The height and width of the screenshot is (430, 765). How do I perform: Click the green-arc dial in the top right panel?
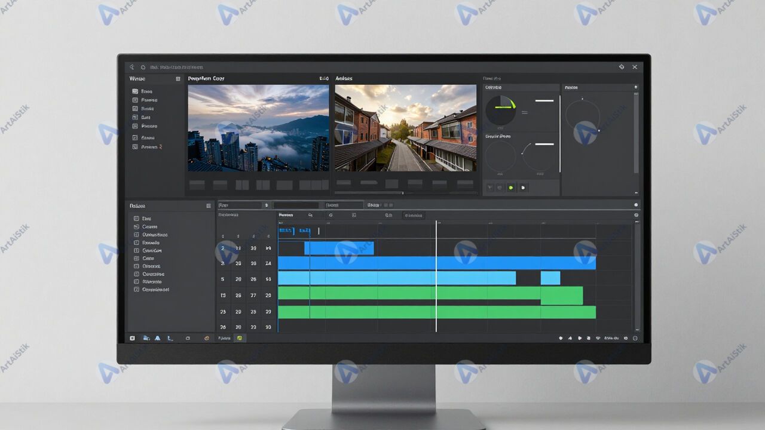pyautogui.click(x=501, y=111)
